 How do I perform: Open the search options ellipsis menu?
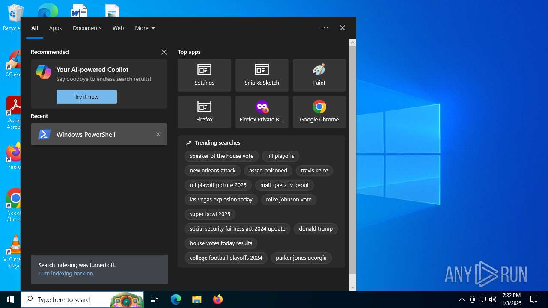tap(325, 28)
